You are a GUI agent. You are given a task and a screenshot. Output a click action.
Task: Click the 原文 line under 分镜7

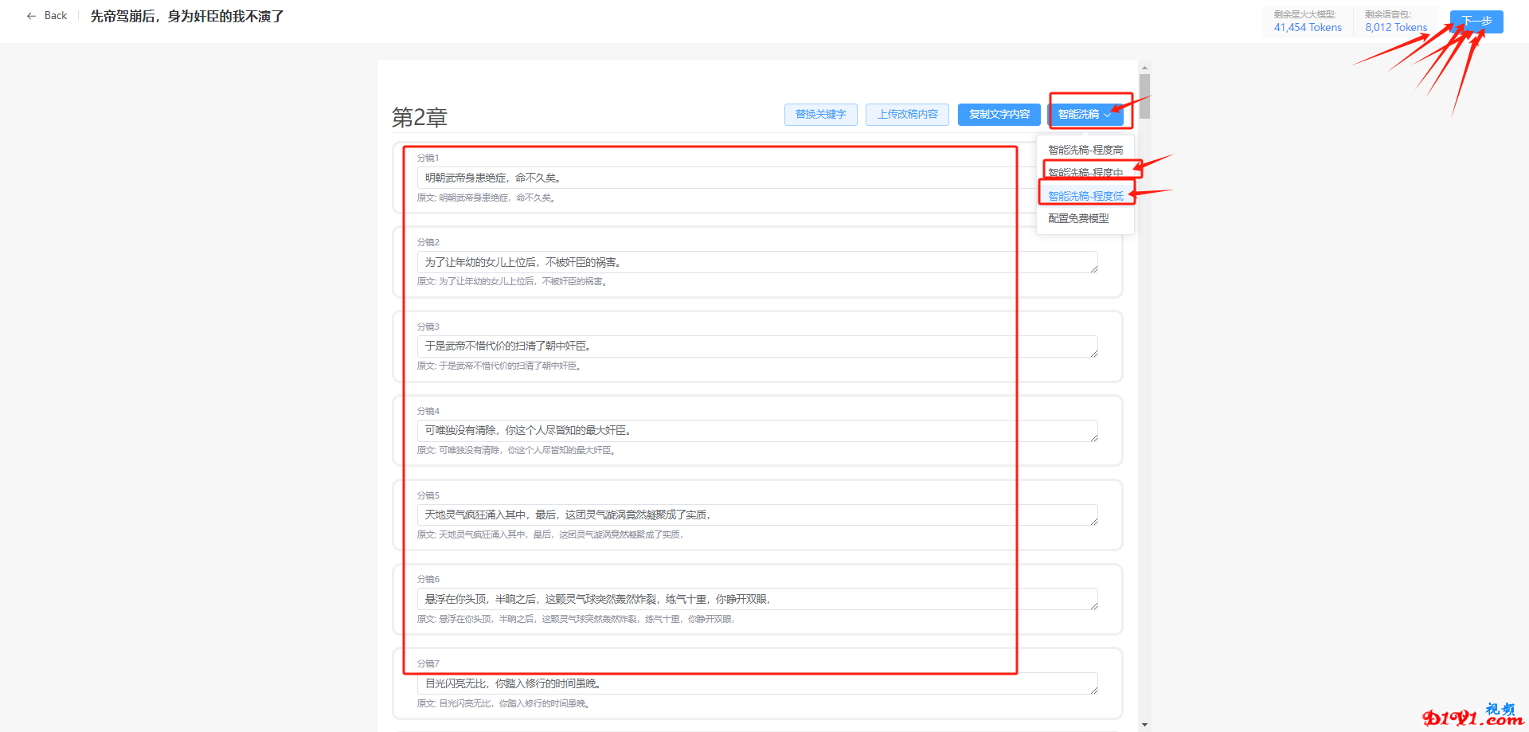[503, 704]
